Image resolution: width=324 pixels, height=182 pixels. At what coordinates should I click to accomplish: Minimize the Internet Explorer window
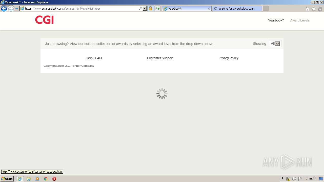click(x=313, y=2)
